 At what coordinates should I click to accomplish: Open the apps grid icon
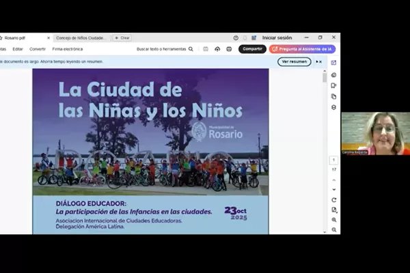(254, 38)
